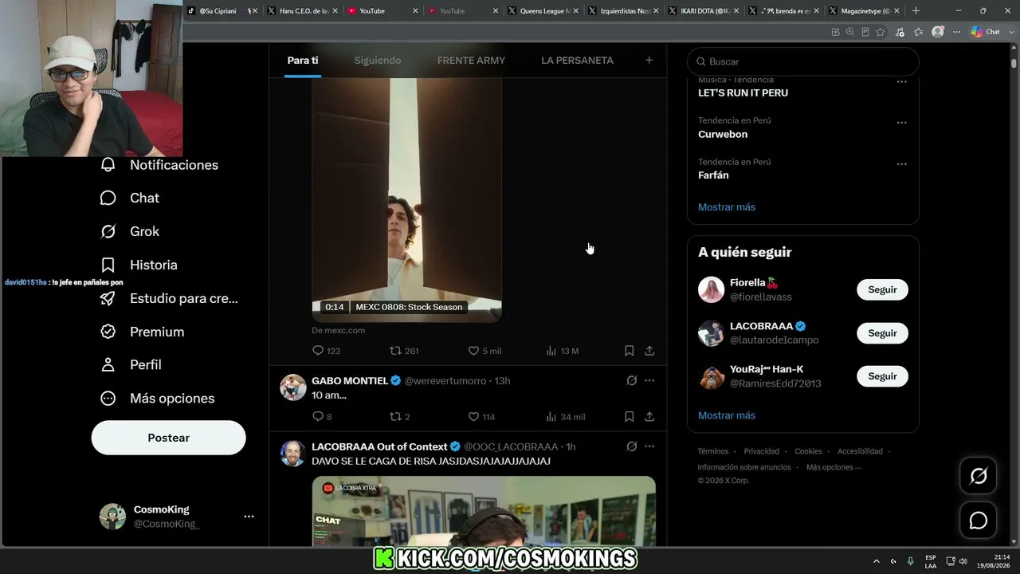Open the LA COBRA XTRA video thumbnail
Screen dimensions: 1020x574
coord(484,511)
